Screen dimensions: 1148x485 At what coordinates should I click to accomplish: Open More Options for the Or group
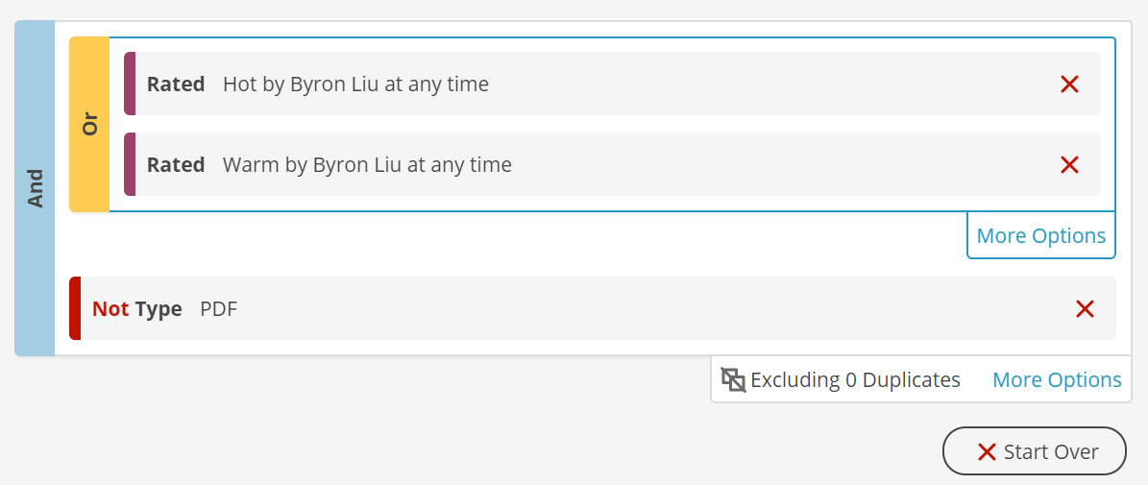1041,235
